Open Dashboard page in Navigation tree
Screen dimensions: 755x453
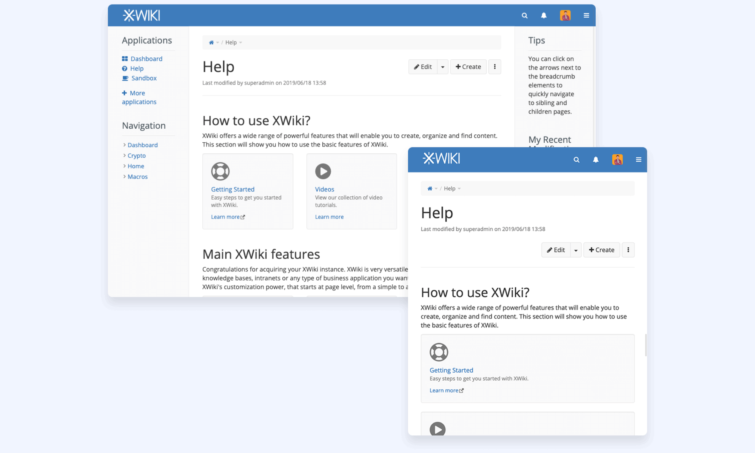(x=143, y=145)
